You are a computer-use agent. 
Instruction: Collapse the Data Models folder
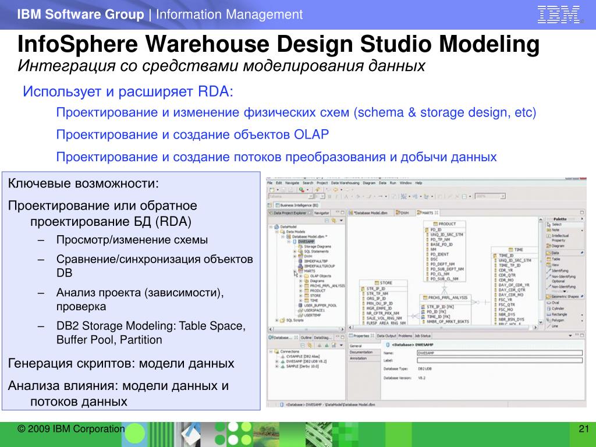coord(277,232)
